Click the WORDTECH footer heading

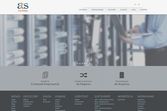pos(125,97)
